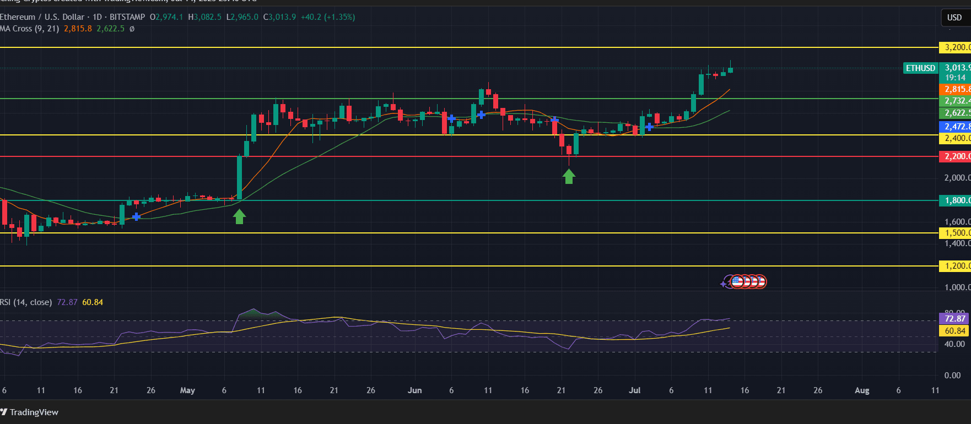Click the H3,082.5 high value in the header
971x424 pixels.
pyautogui.click(x=204, y=17)
